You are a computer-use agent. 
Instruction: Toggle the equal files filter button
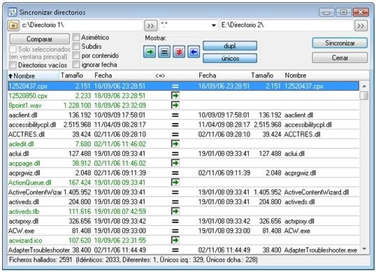[164, 52]
